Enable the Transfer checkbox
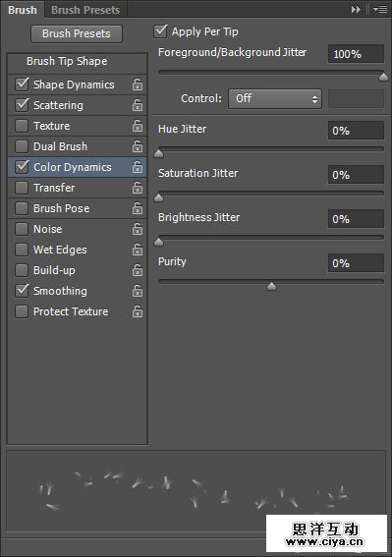392x557 pixels. (22, 188)
